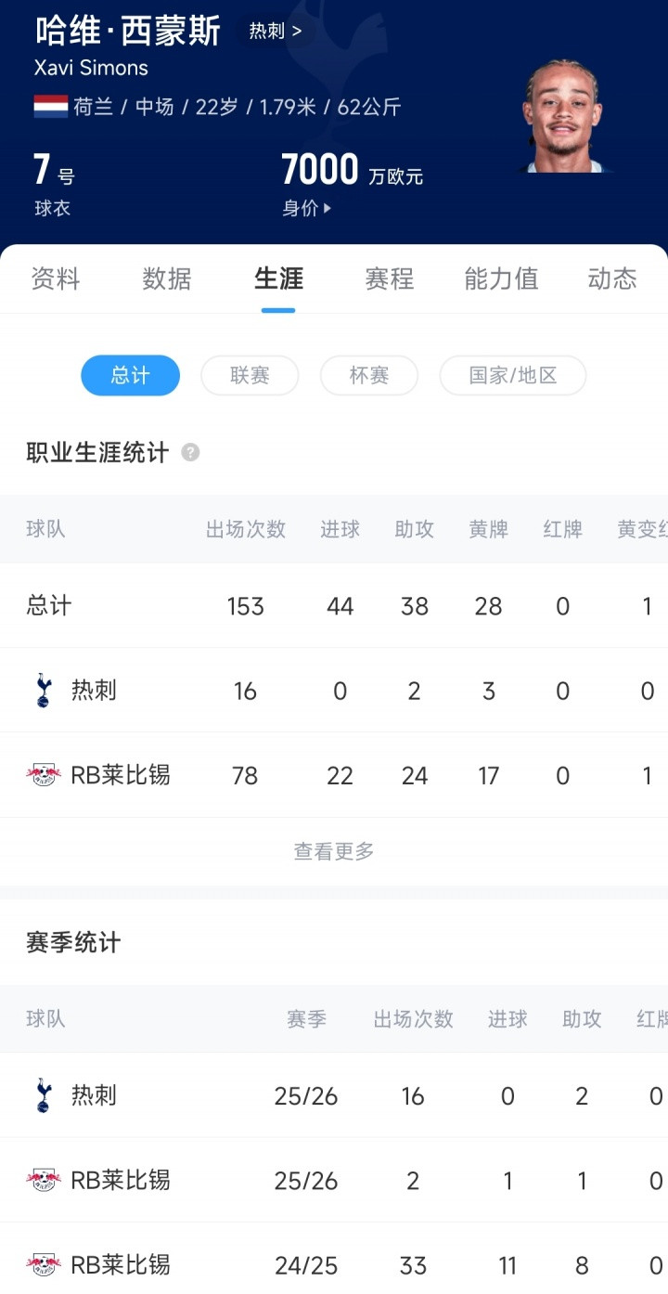Tap the Tottenham crest in career stats
Viewport: 668px width, 1294px height.
(43, 691)
